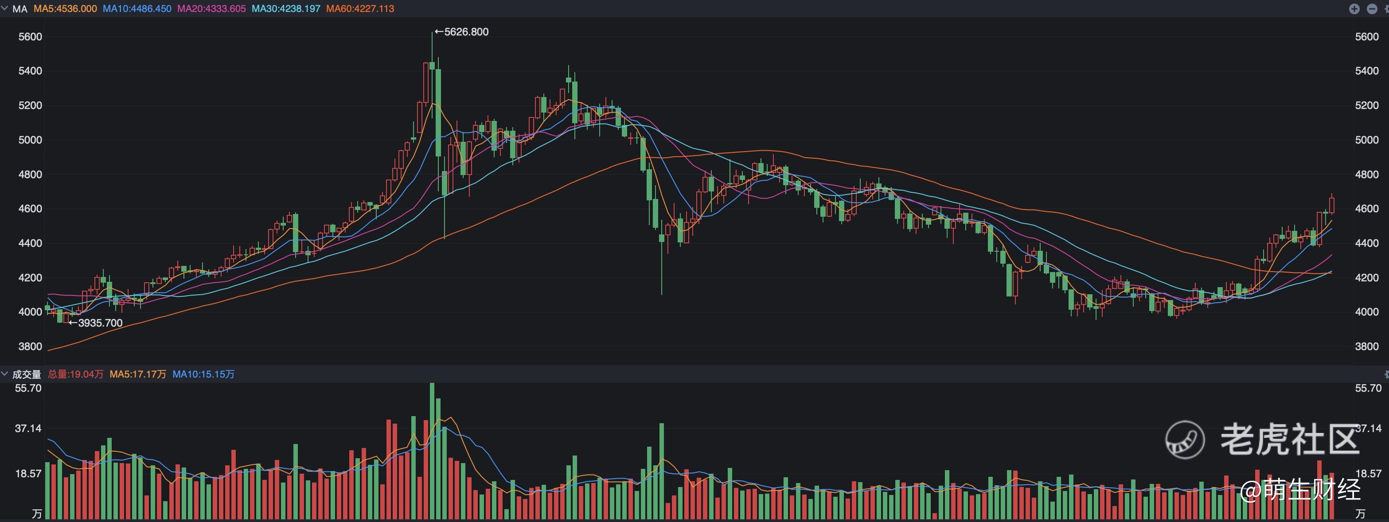
Task: Click 4600 on the left price axis
Action: coord(30,209)
